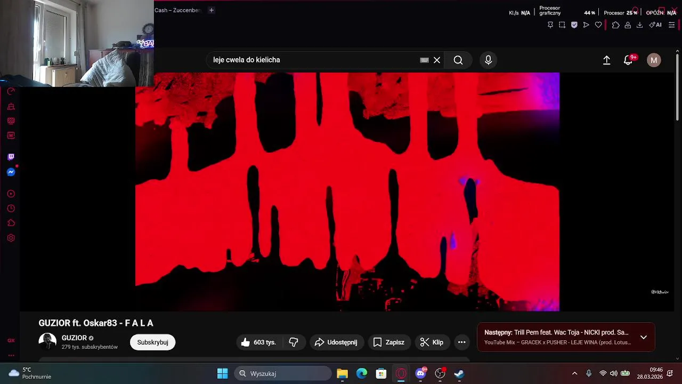Click the video title 'GUZIOR ft. Oskar83 - F A L A'
The image size is (682, 384).
point(96,323)
